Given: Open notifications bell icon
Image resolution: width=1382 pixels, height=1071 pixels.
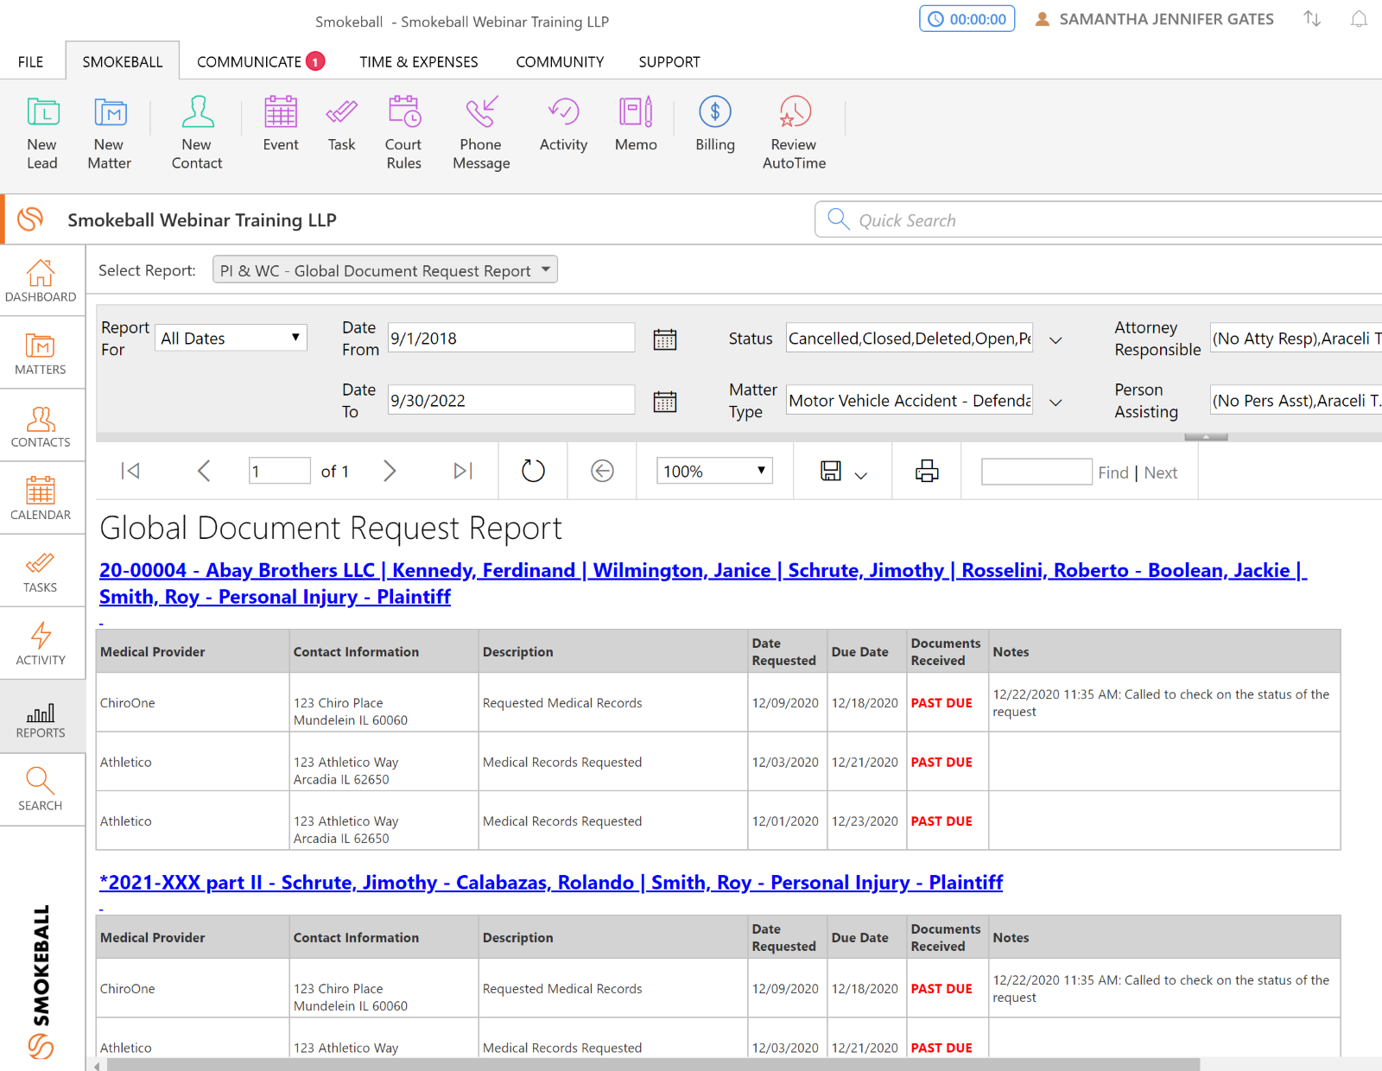Looking at the screenshot, I should 1359,20.
